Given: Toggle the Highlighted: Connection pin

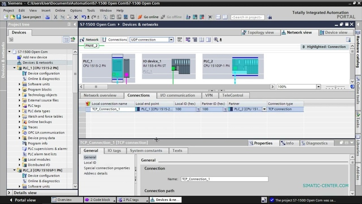Looking at the screenshot, I should [x=304, y=47].
